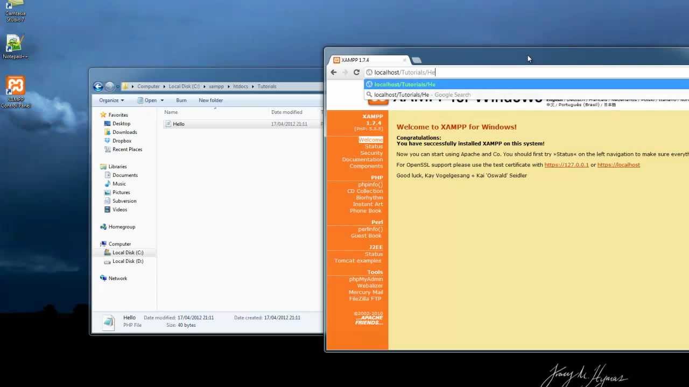Viewport: 689px width, 387px height.
Task: Expand Computer breadcrumb arrow
Action: point(164,87)
